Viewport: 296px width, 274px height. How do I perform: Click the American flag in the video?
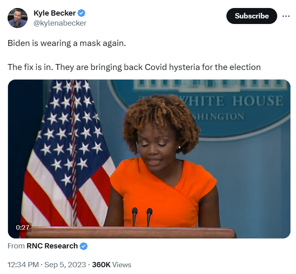(66, 153)
